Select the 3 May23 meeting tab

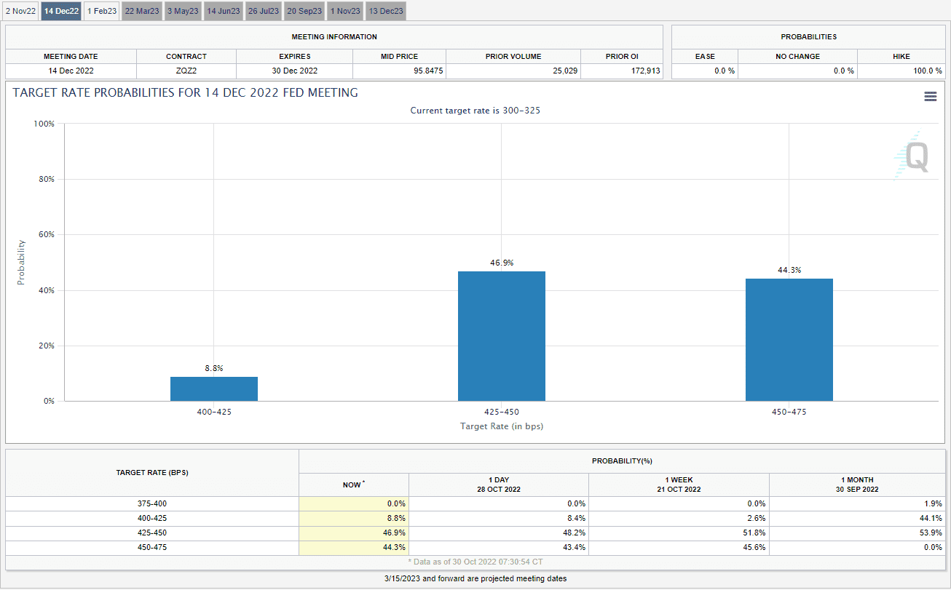(x=183, y=11)
